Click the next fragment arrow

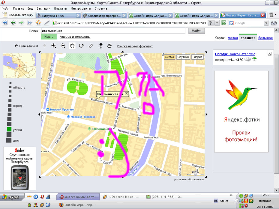tap(44, 46)
